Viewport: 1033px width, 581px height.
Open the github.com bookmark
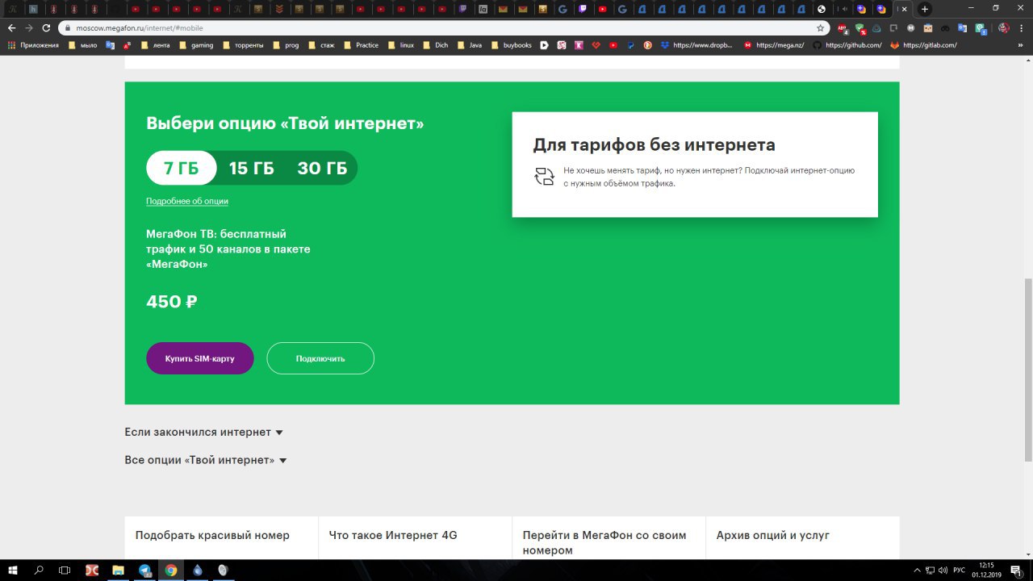click(x=847, y=45)
